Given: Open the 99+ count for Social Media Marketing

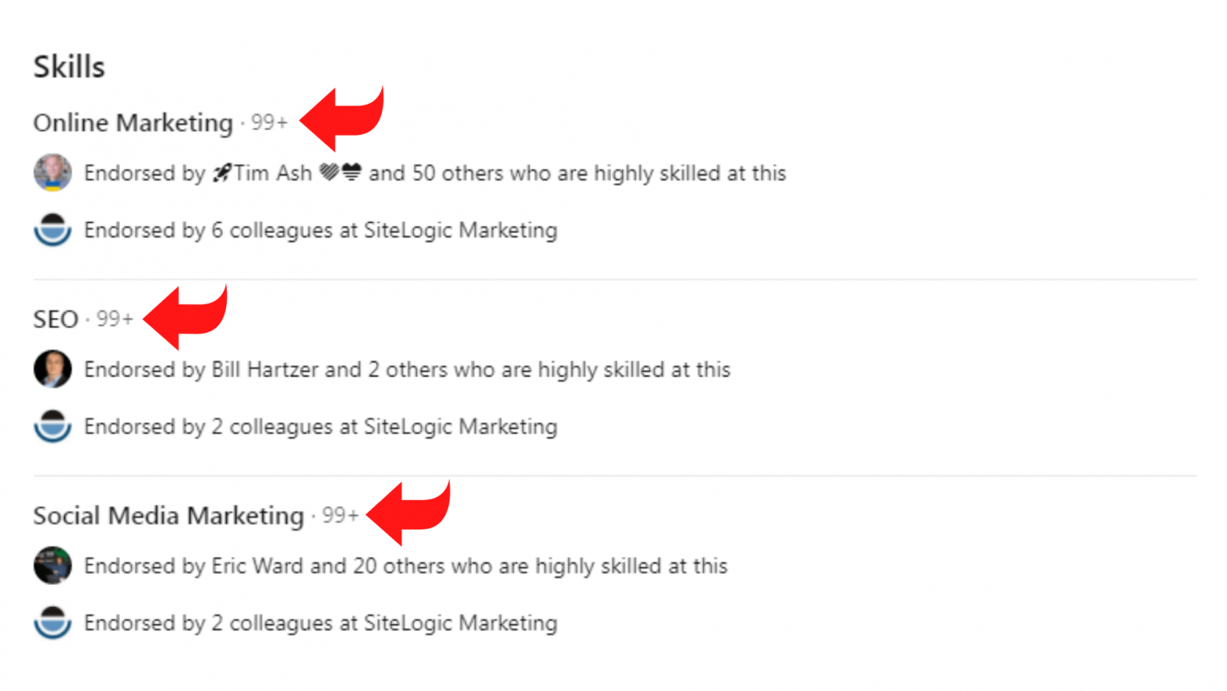Looking at the screenshot, I should [x=339, y=516].
